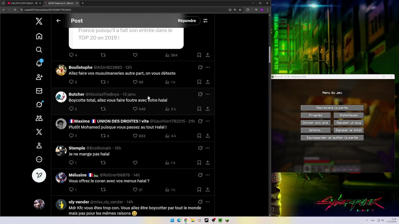This screenshot has height=224, width=399.
Task: Like Butcher's reply with 649 likes
Action: pyautogui.click(x=135, y=109)
